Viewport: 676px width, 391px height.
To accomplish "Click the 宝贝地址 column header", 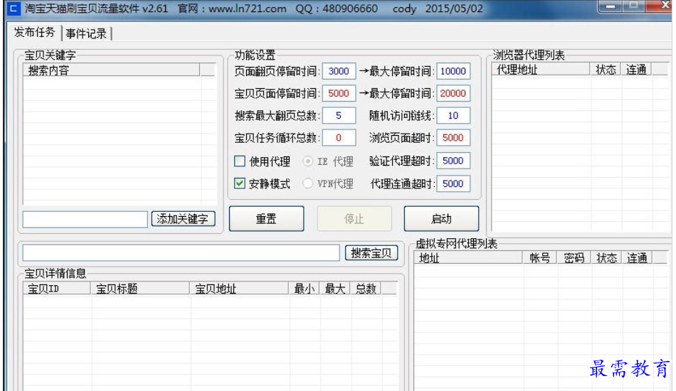I will point(239,289).
